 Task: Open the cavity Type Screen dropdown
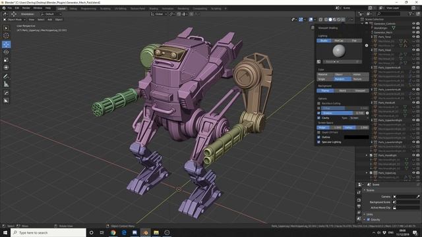point(359,118)
